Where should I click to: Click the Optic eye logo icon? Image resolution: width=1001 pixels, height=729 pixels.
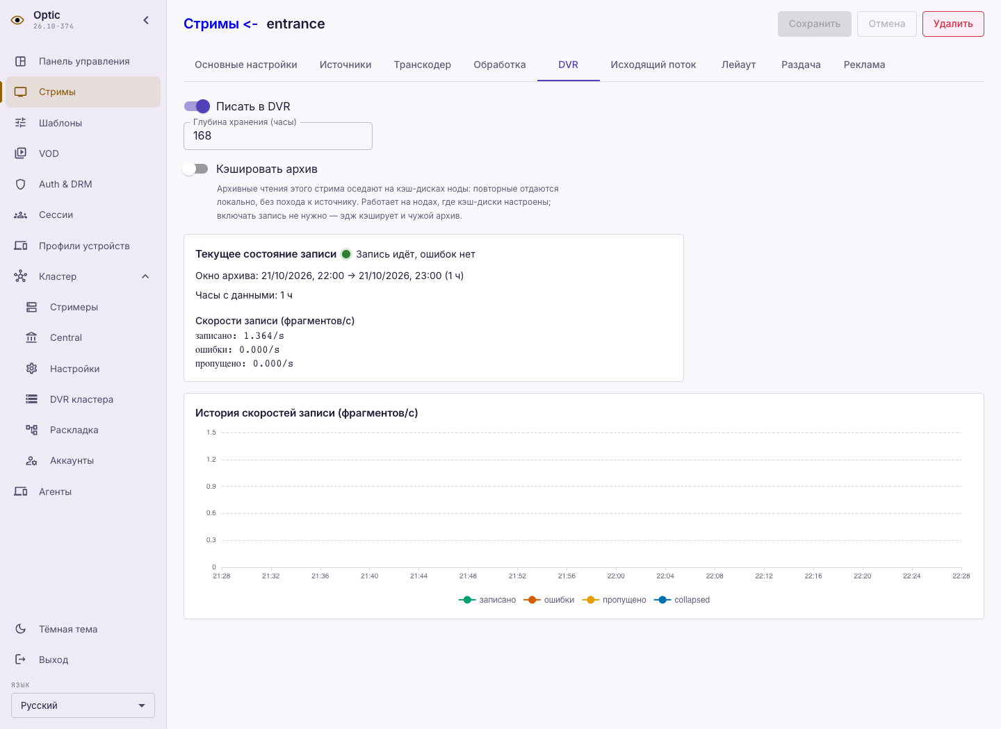click(17, 20)
